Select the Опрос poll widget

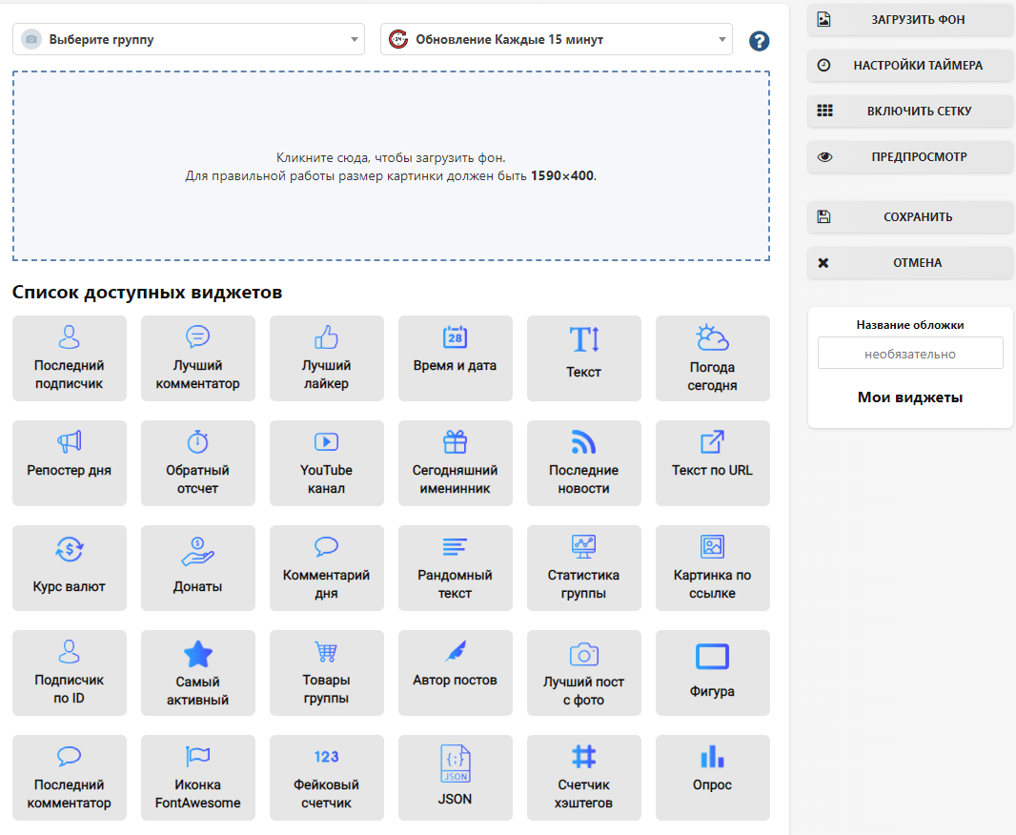pyautogui.click(x=712, y=778)
